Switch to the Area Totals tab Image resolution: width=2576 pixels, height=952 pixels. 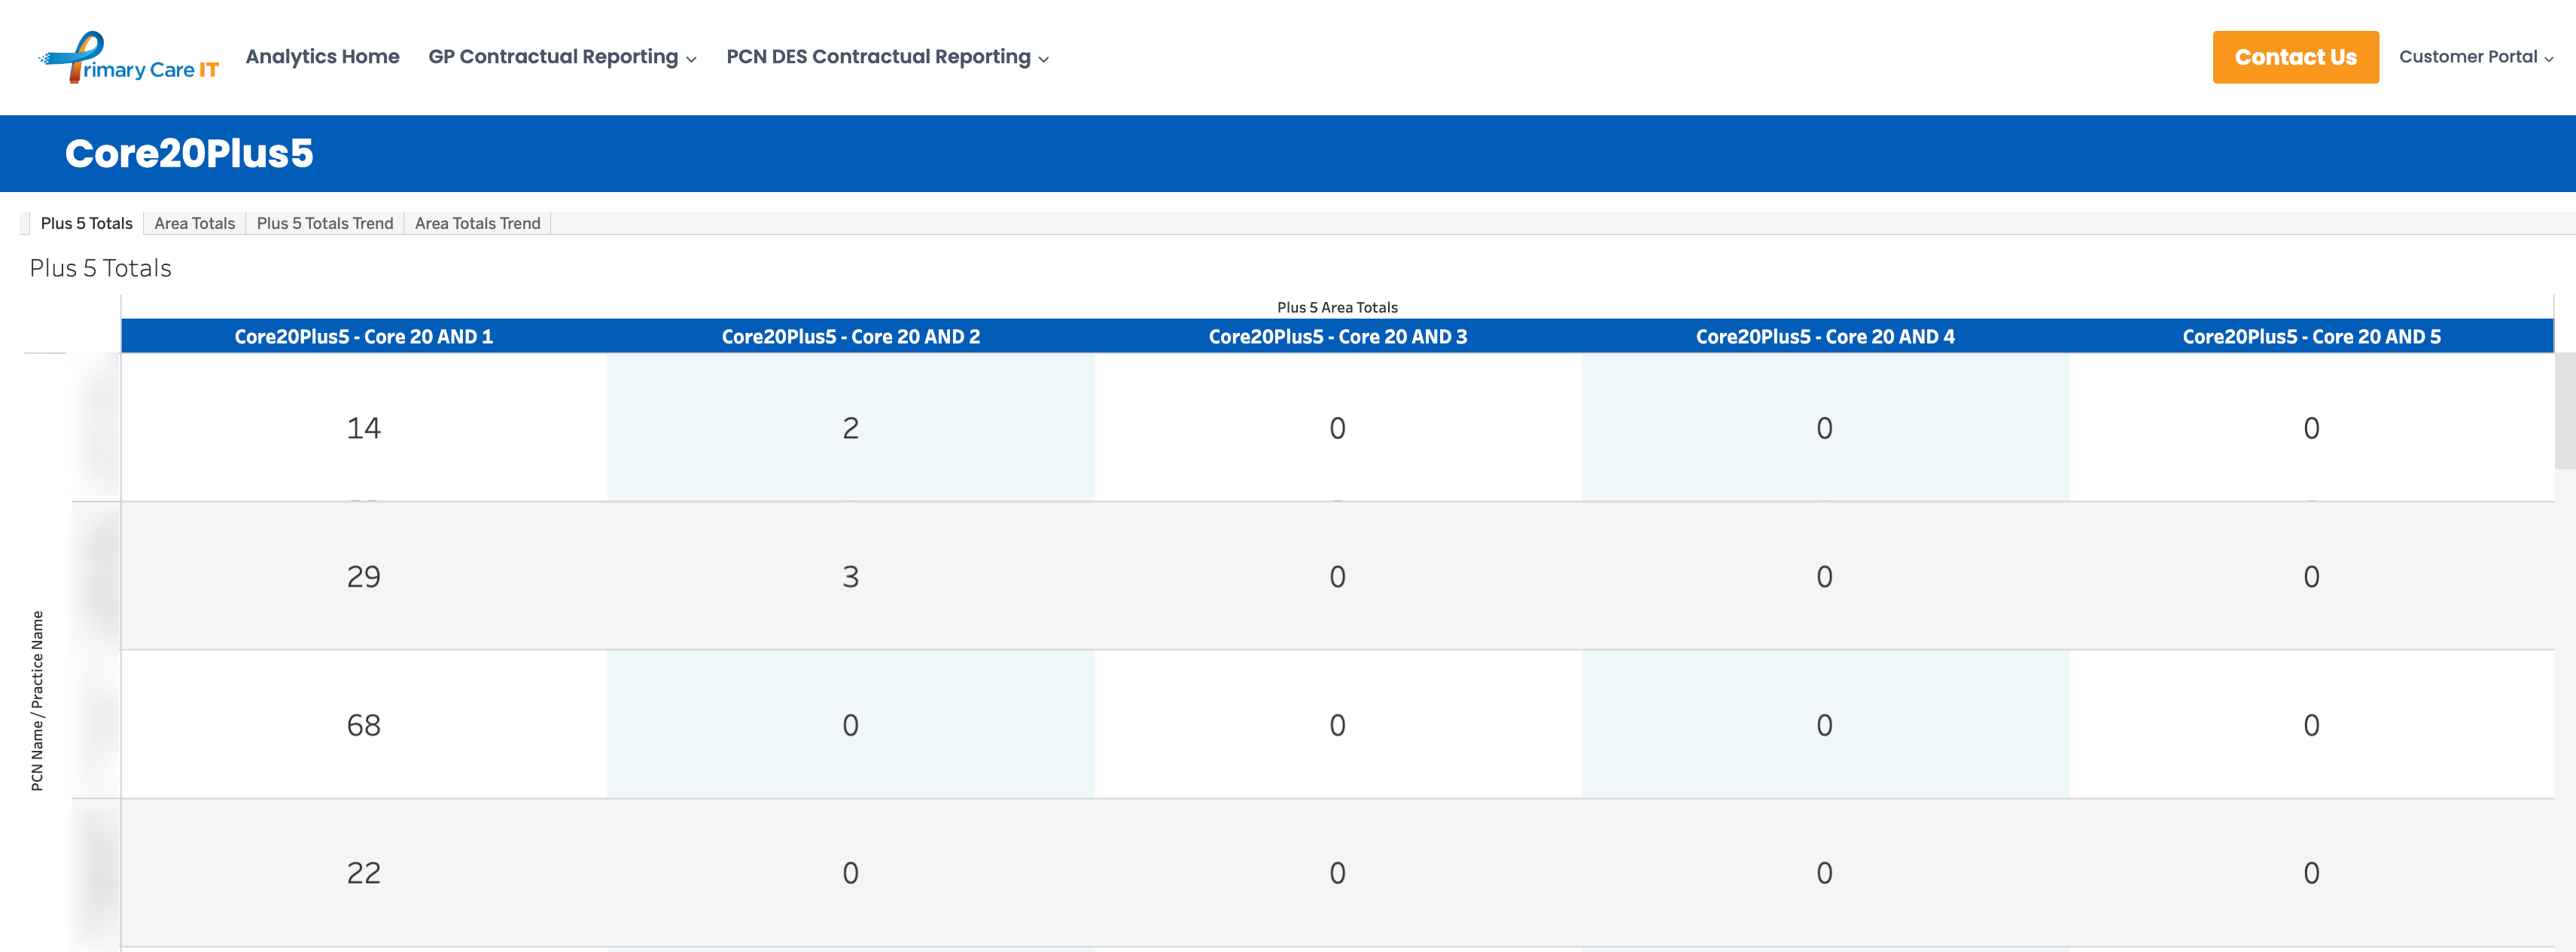click(194, 223)
